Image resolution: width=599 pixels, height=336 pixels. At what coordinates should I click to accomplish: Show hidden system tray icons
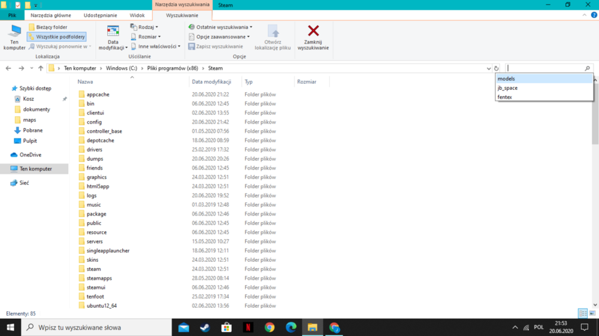515,328
